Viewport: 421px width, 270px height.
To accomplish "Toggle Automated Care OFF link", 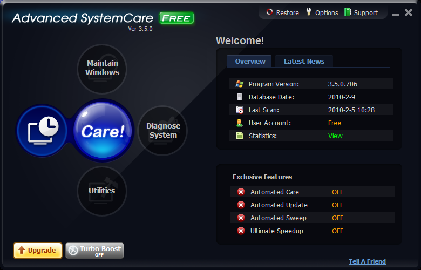I will click(337, 192).
